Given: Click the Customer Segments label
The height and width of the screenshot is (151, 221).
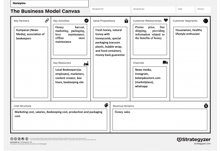Looking at the screenshot, I should click(x=185, y=21).
